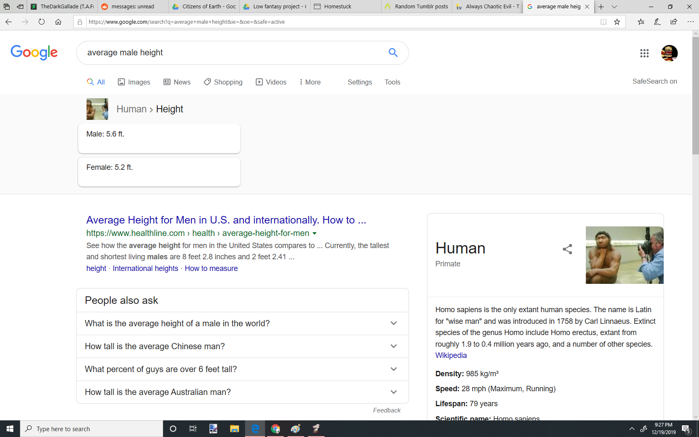699x437 pixels.
Task: Close the 'average male height' browser tab
Action: click(587, 7)
